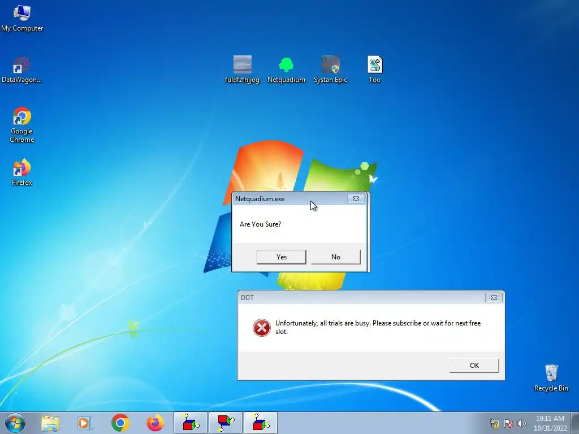Image resolution: width=579 pixels, height=434 pixels.
Task: Open the clock showing 10:11 AM
Action: (550, 423)
